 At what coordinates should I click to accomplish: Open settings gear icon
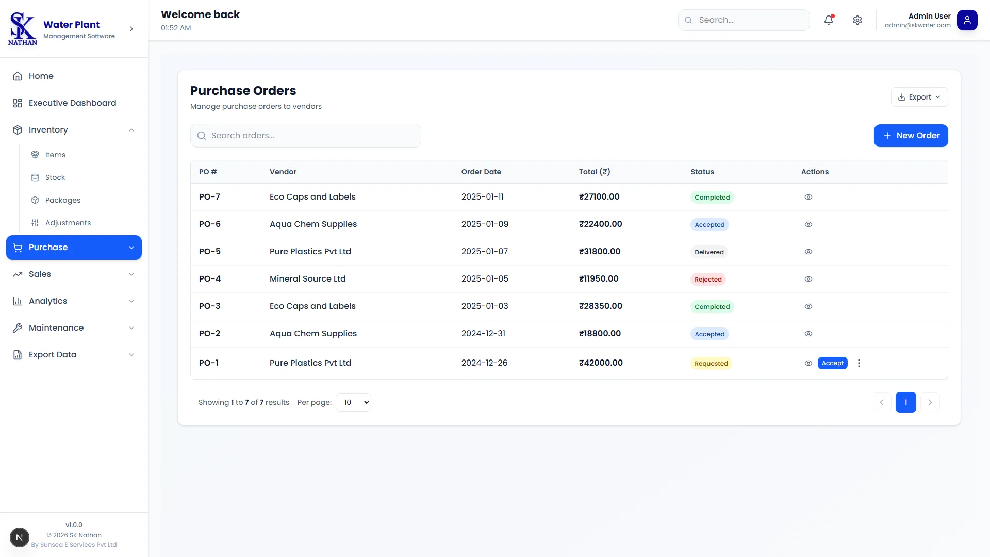[857, 20]
